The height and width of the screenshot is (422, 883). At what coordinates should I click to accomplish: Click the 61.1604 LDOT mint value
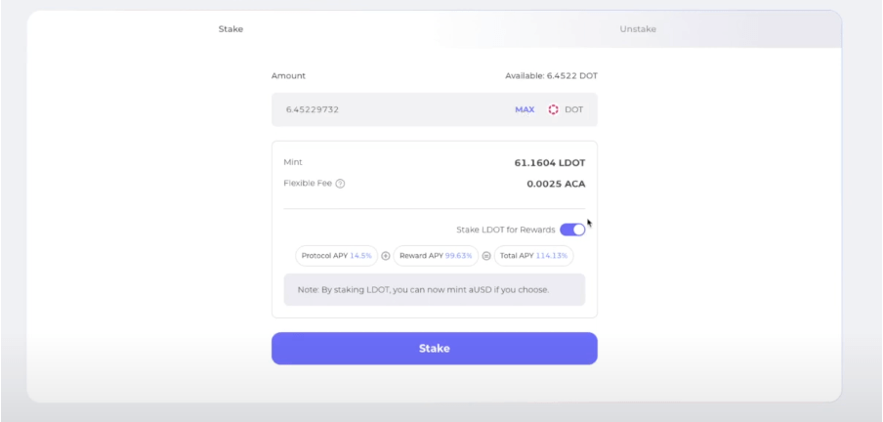pos(549,162)
